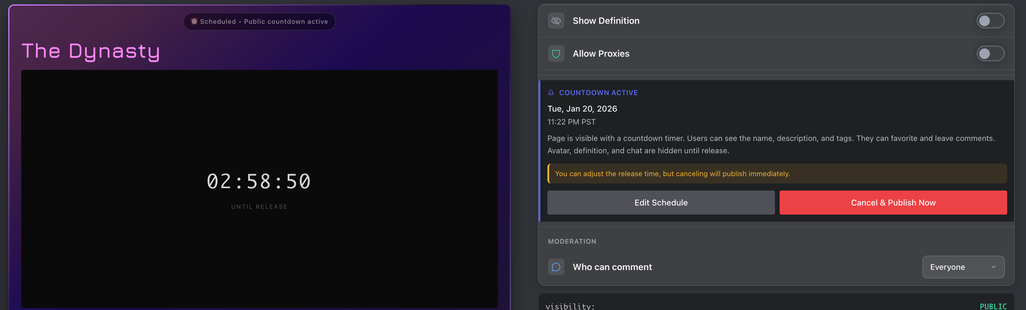Screen dimensions: 1026x310
Task: Select the Scheduled status badge at the top
Action: (259, 21)
